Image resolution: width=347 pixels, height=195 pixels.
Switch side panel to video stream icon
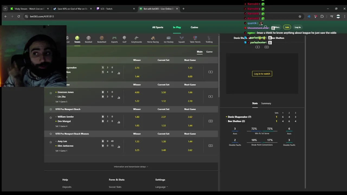[x=258, y=47]
